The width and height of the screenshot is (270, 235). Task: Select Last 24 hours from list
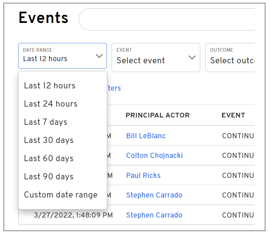[51, 104]
